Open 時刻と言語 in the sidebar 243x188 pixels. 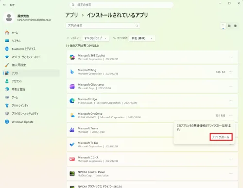(x=31, y=89)
